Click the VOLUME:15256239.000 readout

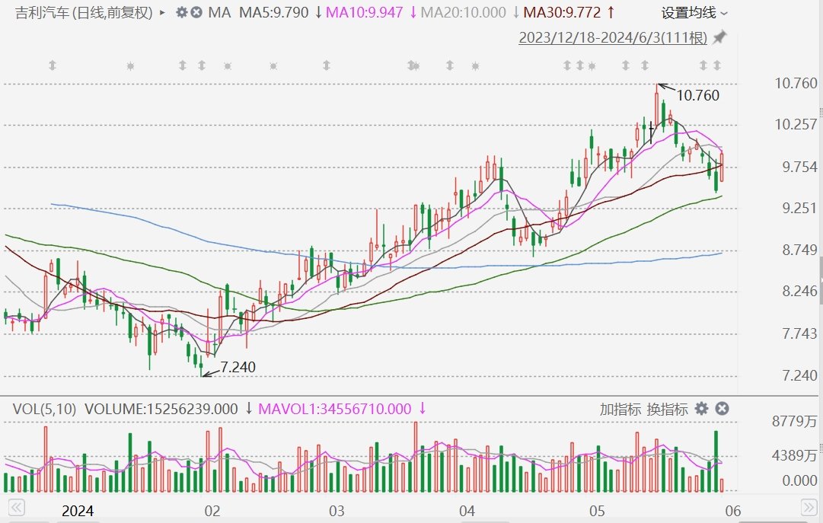coord(161,409)
